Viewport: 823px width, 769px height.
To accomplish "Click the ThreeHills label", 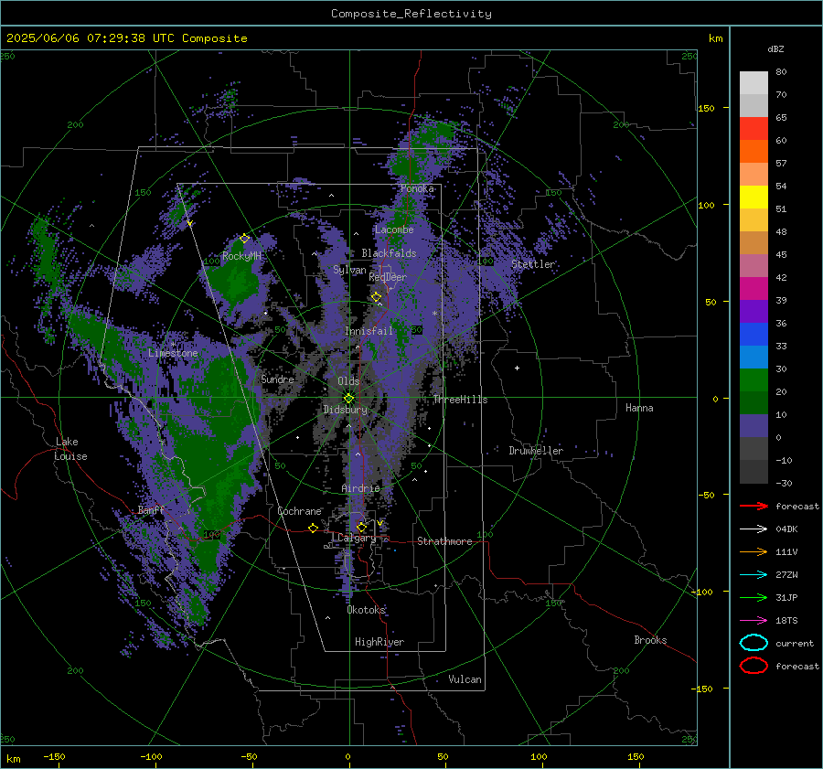I will pos(460,400).
